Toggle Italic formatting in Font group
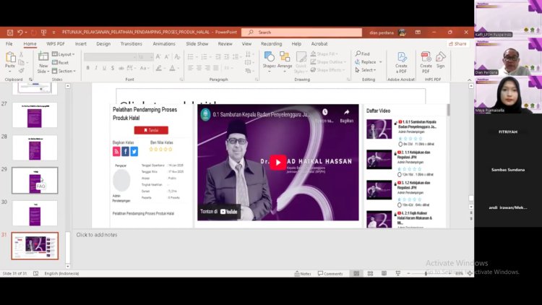This screenshot has width=542, height=305. [x=97, y=68]
